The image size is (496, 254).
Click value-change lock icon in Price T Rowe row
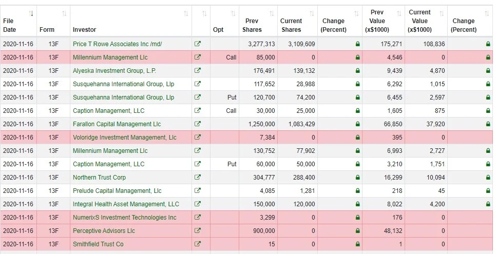(488, 44)
